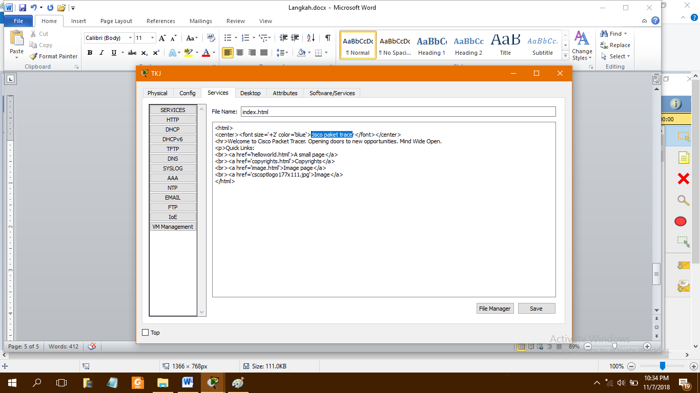Expand the Styles gallery more arrow

tap(566, 56)
